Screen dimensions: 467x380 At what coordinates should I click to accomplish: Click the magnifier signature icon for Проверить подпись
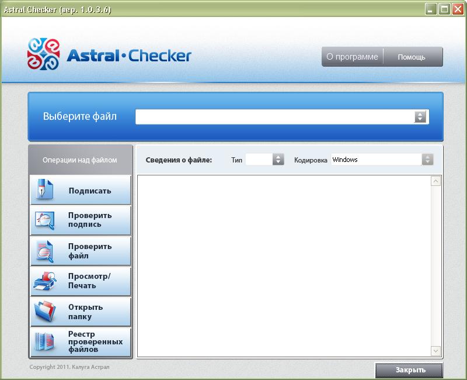coord(45,220)
